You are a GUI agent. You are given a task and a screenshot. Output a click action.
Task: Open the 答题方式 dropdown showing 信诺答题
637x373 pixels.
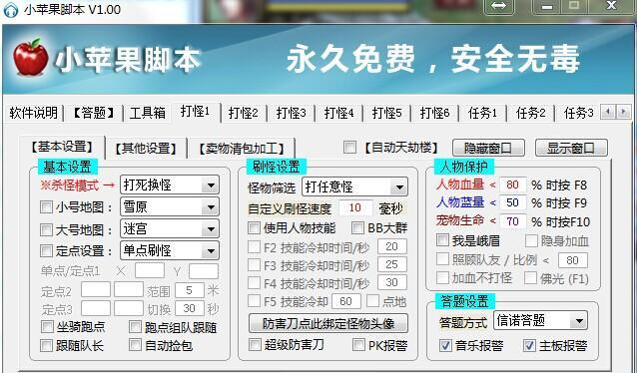tap(541, 321)
